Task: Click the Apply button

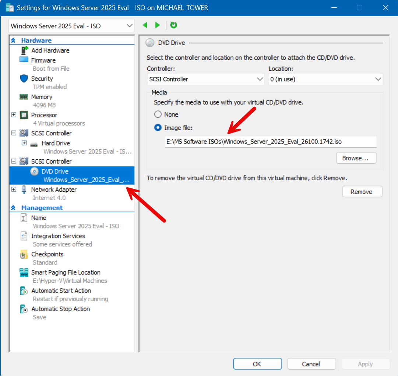Action: point(366,363)
